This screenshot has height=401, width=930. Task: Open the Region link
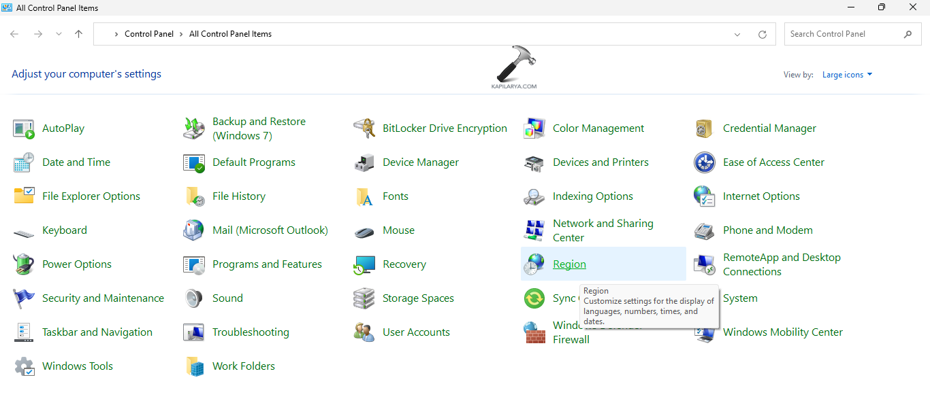(x=569, y=264)
